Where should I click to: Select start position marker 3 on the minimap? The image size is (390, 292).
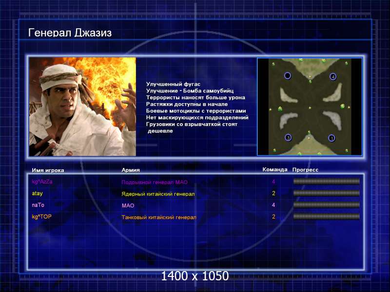(x=288, y=138)
